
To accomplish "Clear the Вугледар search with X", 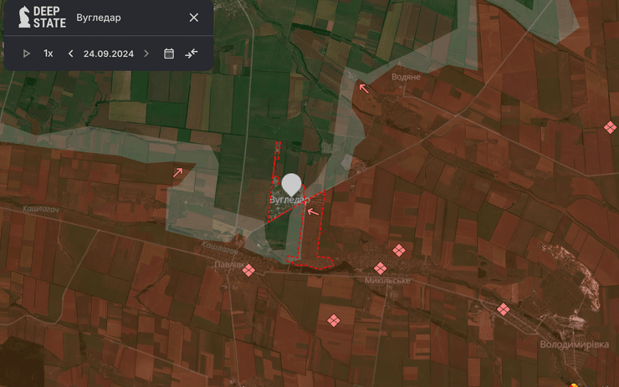I will pyautogui.click(x=194, y=18).
